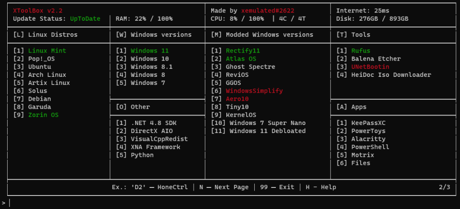The image size is (460, 209).
Task: Select the Windows 7 Super Nano entry
Action: pyautogui.click(x=258, y=123)
